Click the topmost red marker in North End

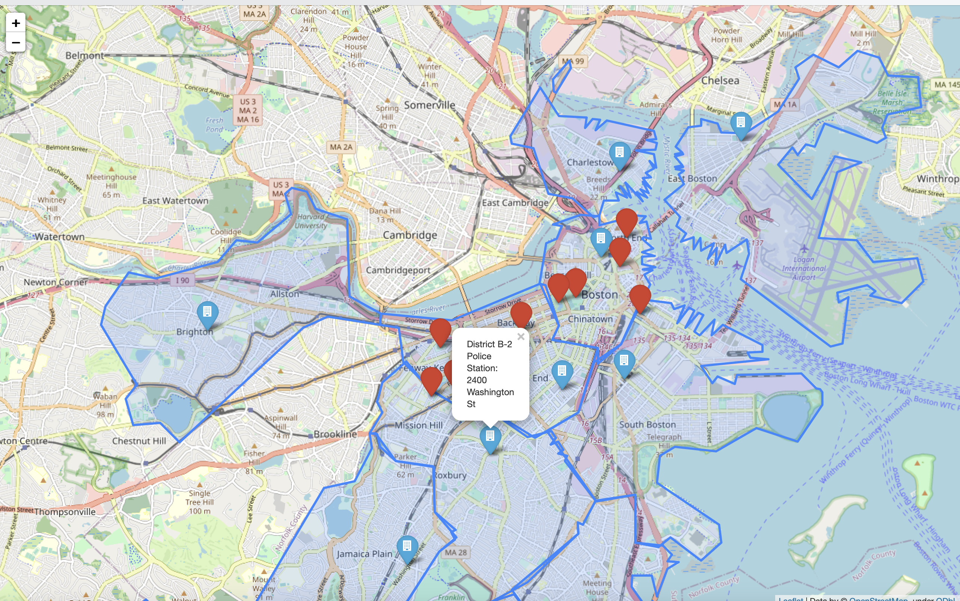627,219
